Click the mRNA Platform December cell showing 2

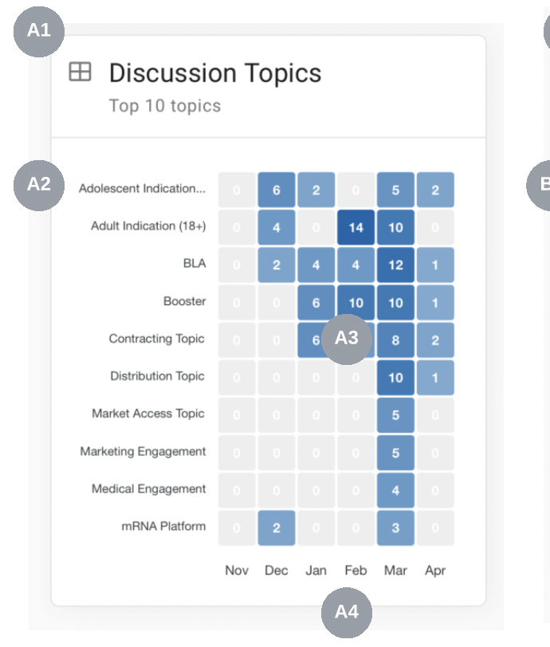tap(277, 528)
